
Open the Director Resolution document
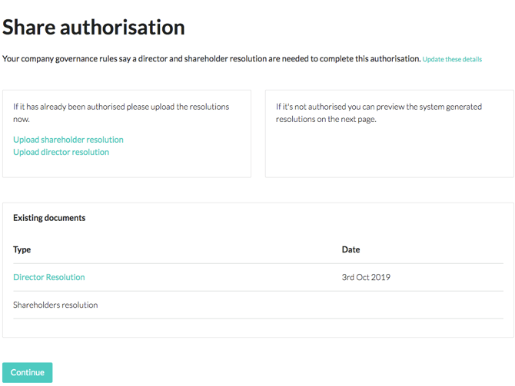[49, 277]
